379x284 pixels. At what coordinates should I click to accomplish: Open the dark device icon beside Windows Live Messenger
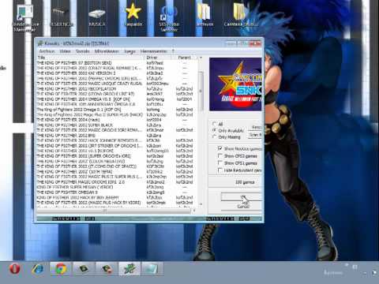pos(61,17)
